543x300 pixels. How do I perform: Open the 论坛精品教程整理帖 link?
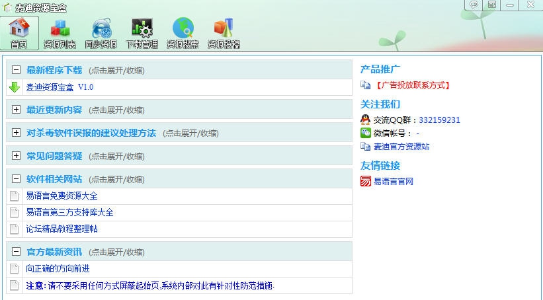click(62, 229)
